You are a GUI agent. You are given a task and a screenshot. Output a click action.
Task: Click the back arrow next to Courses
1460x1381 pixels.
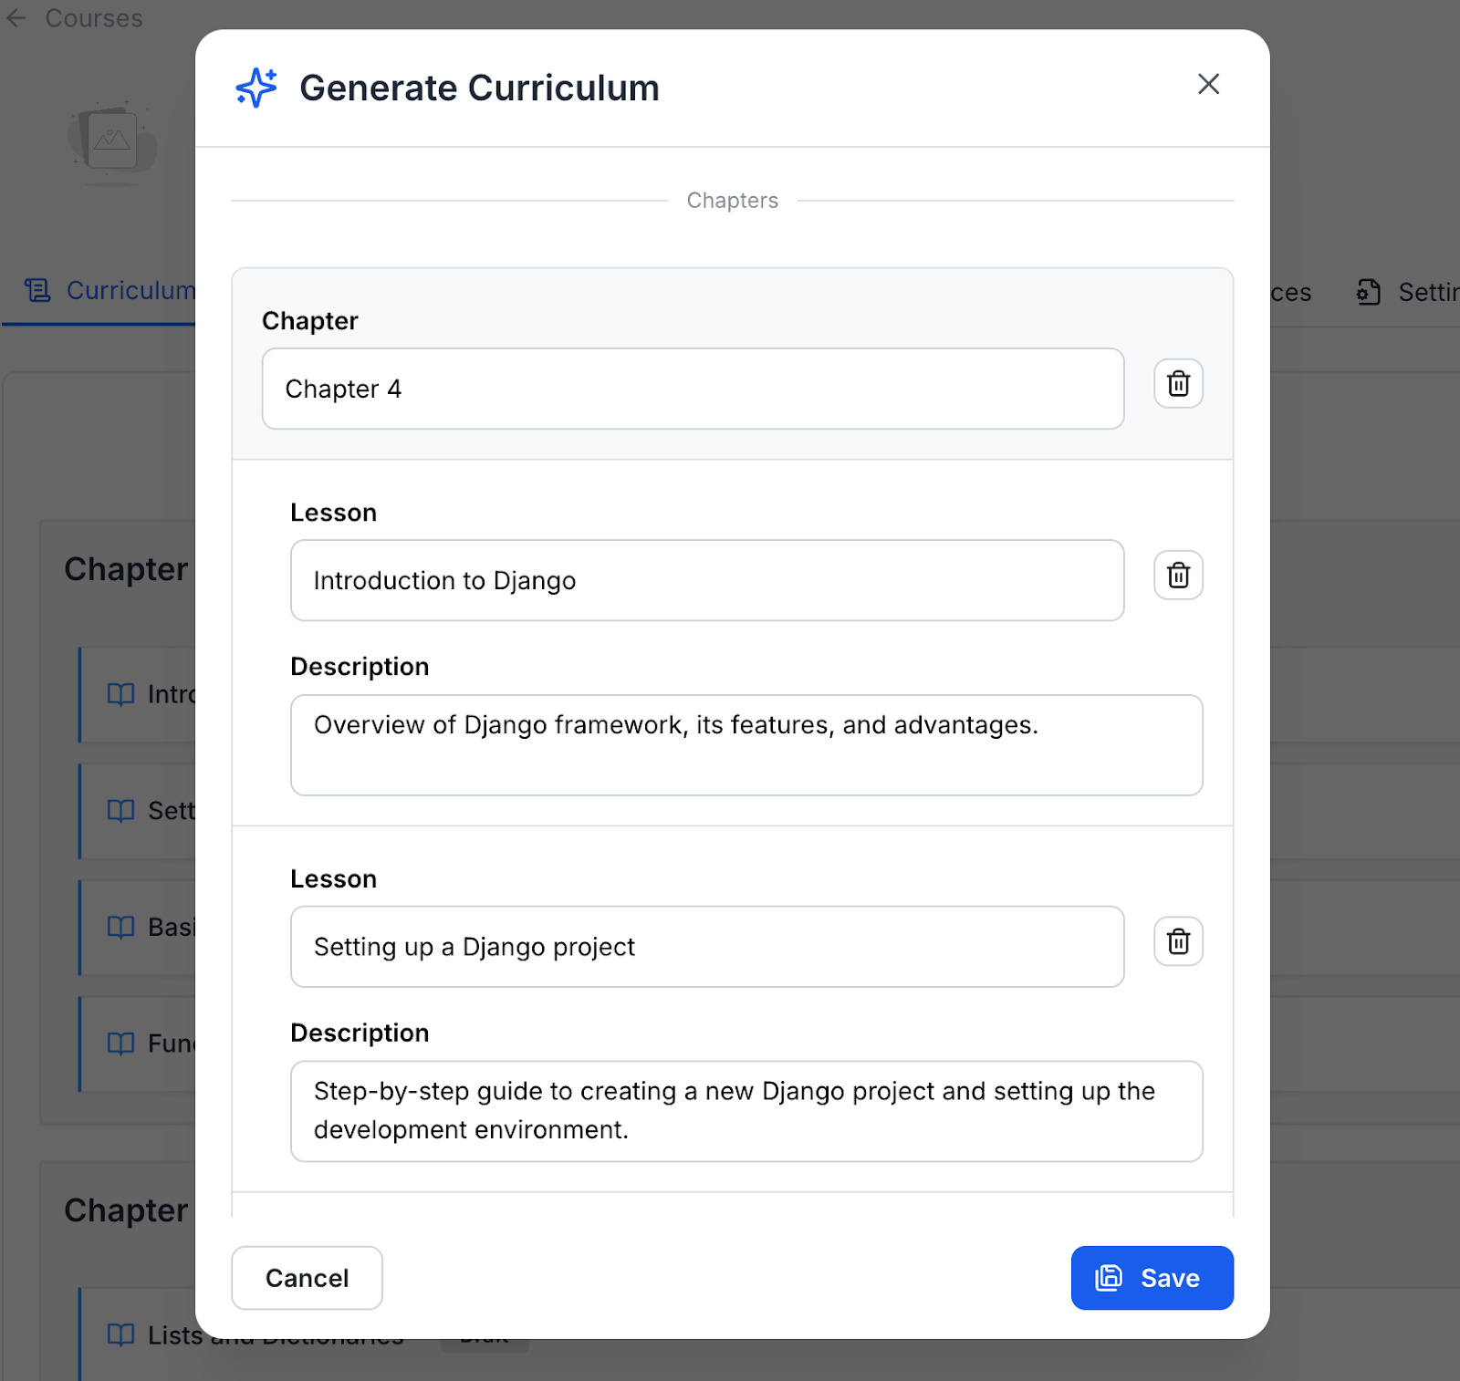16,18
